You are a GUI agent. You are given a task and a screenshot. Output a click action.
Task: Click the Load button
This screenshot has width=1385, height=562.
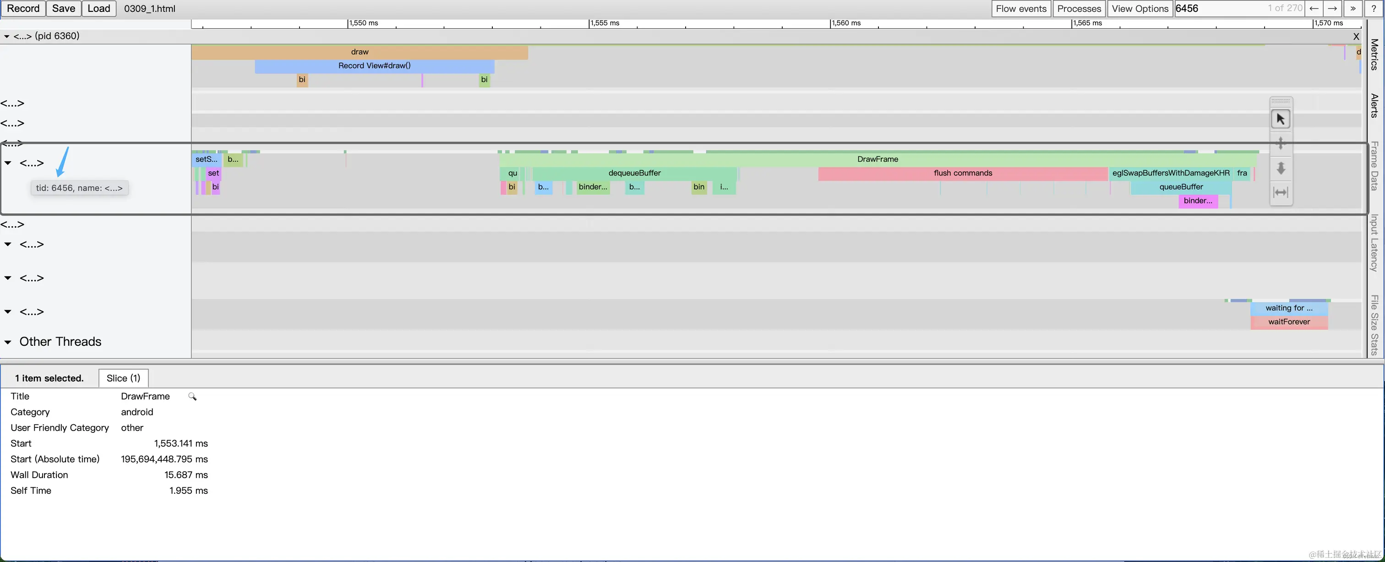98,9
